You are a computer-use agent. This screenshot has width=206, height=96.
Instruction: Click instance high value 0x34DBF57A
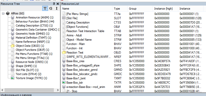[162, 61]
